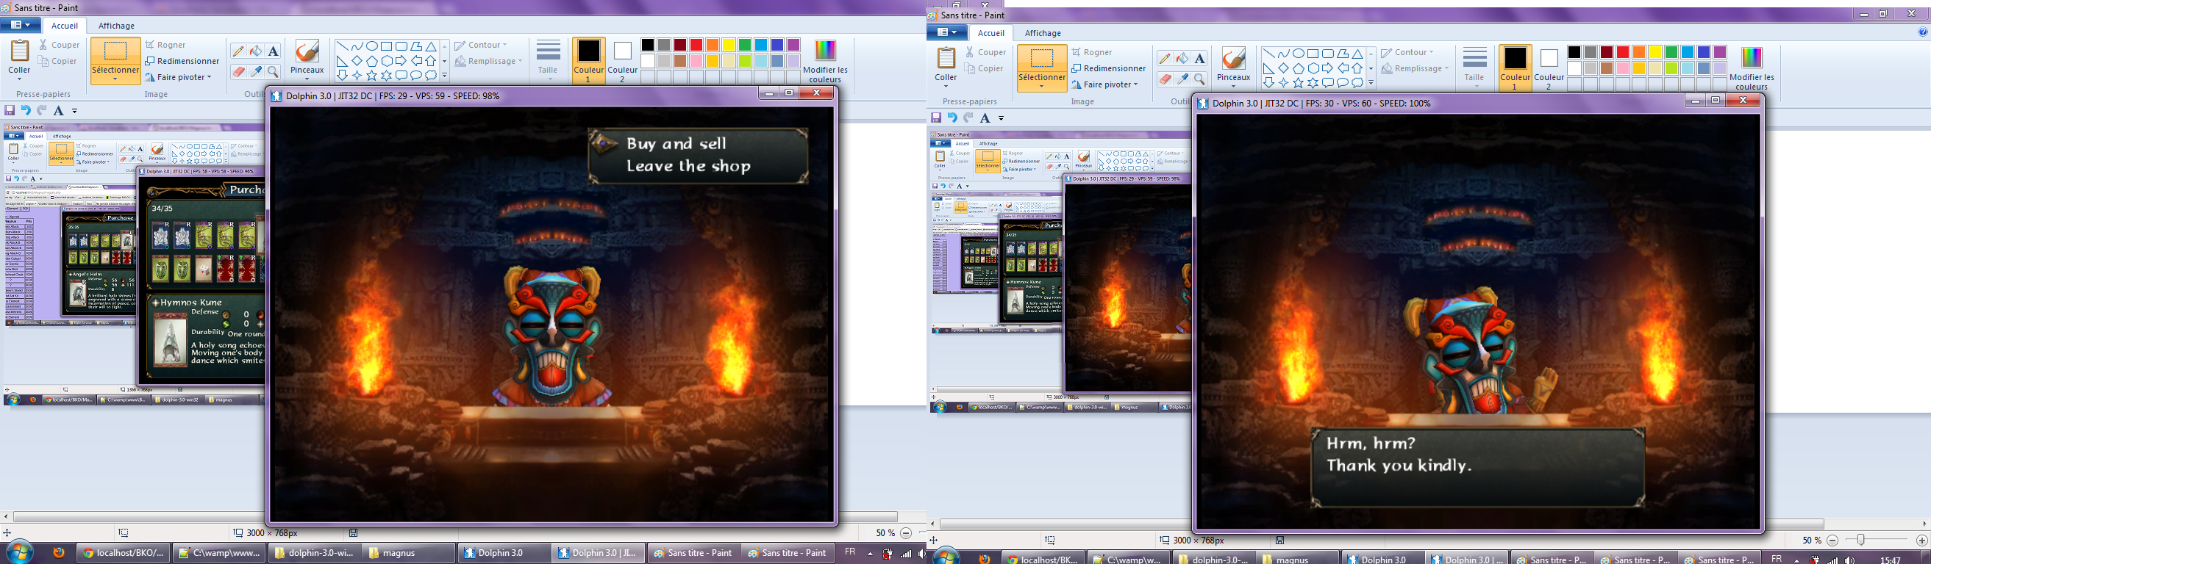
Task: Open Faire pivoter menu in left Paint window
Action: click(x=178, y=77)
